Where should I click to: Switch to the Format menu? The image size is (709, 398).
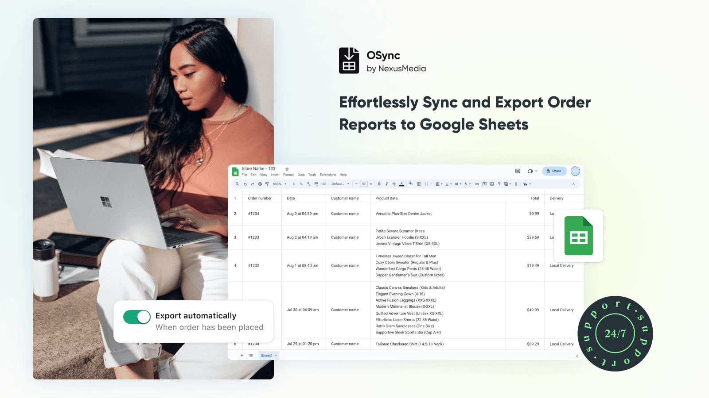click(x=288, y=175)
